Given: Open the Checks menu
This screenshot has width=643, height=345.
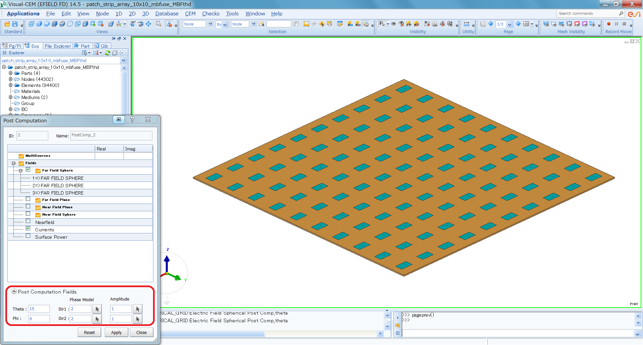Looking at the screenshot, I should 211,14.
